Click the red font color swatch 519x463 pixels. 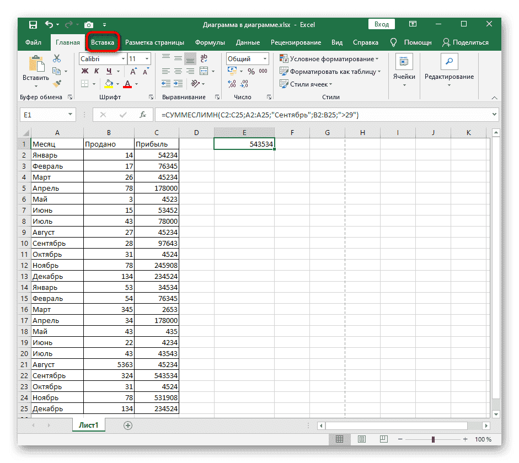tap(127, 84)
